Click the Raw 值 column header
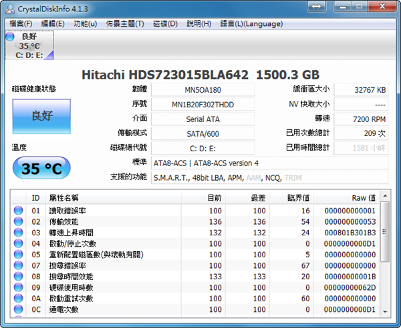The width and height of the screenshot is (401, 328). point(363,198)
